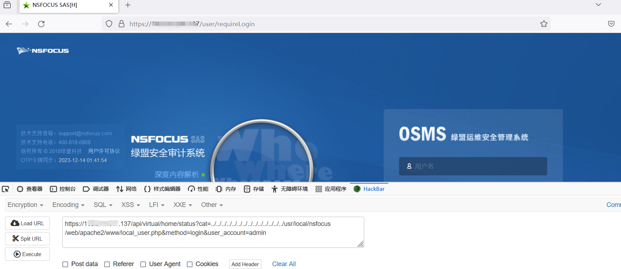
Task: Open the list all tabs chevron
Action: click(598, 5)
